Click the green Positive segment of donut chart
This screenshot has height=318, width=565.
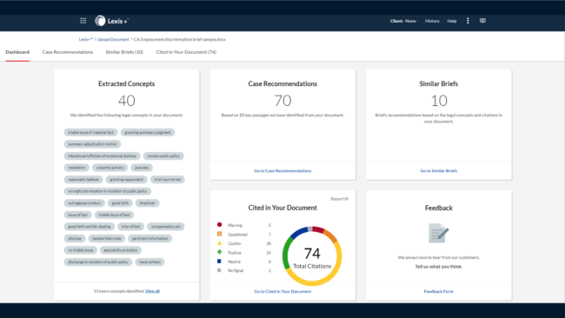tap(285, 253)
